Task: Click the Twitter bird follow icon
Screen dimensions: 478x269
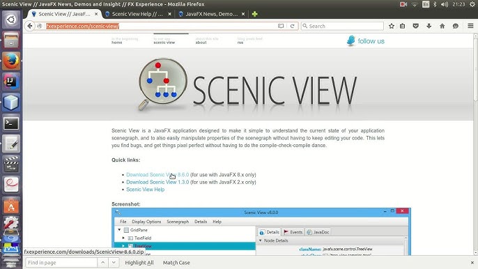Action: tap(351, 40)
